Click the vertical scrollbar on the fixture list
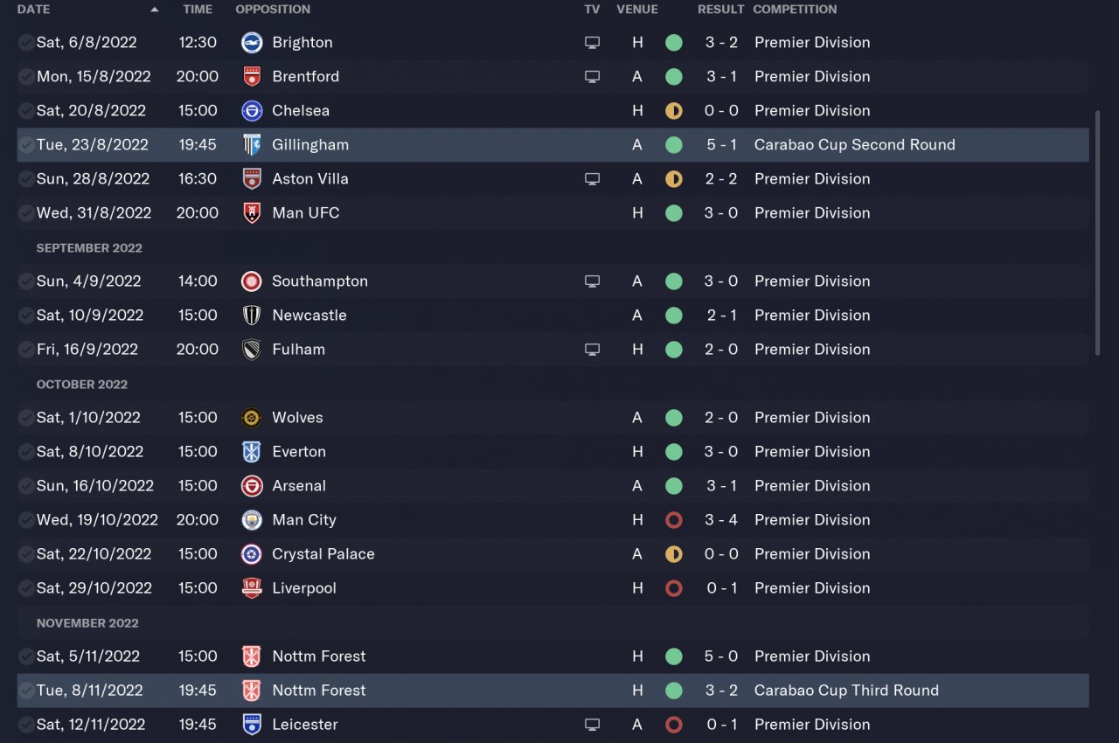Screen dimensions: 1119x743 [1098, 232]
